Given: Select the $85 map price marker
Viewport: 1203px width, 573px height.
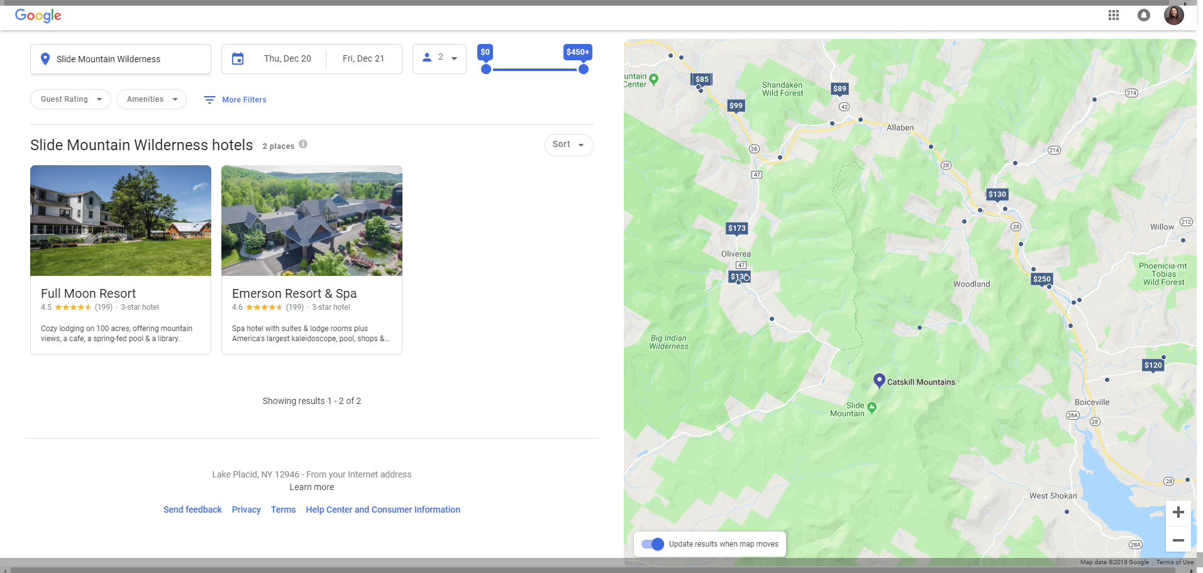Looking at the screenshot, I should [x=701, y=79].
